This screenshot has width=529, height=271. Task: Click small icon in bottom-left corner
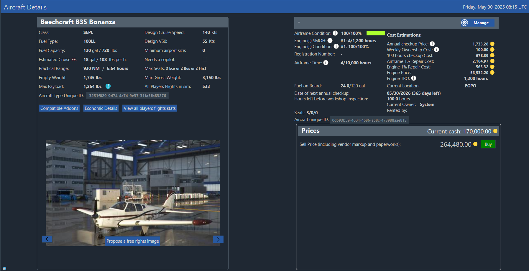[4, 269]
